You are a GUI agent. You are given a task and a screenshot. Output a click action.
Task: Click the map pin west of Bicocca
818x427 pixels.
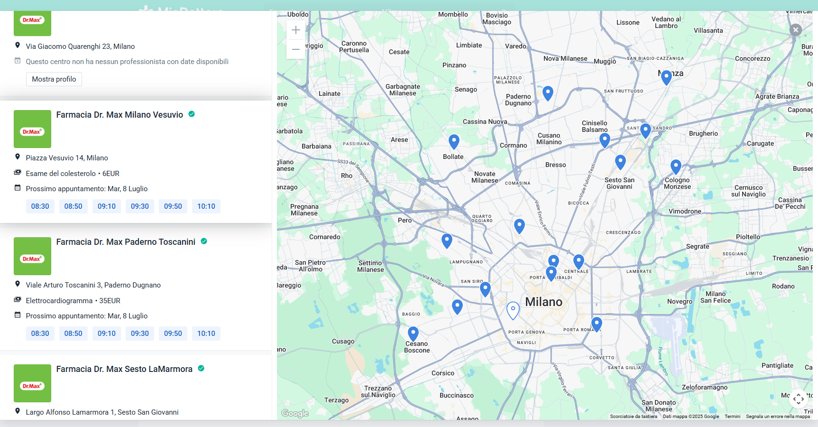[519, 227]
